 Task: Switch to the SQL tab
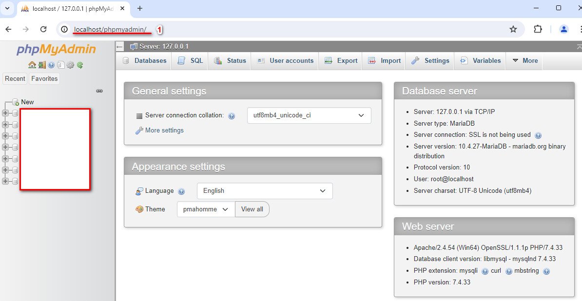pos(191,61)
